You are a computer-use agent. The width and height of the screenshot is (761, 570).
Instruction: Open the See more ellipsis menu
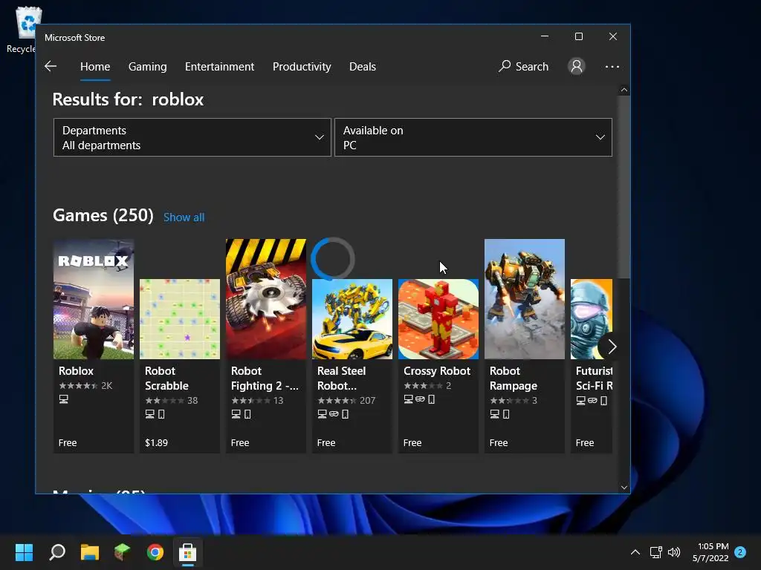tap(612, 66)
